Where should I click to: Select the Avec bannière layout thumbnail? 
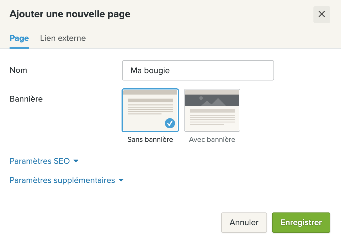pos(212,110)
